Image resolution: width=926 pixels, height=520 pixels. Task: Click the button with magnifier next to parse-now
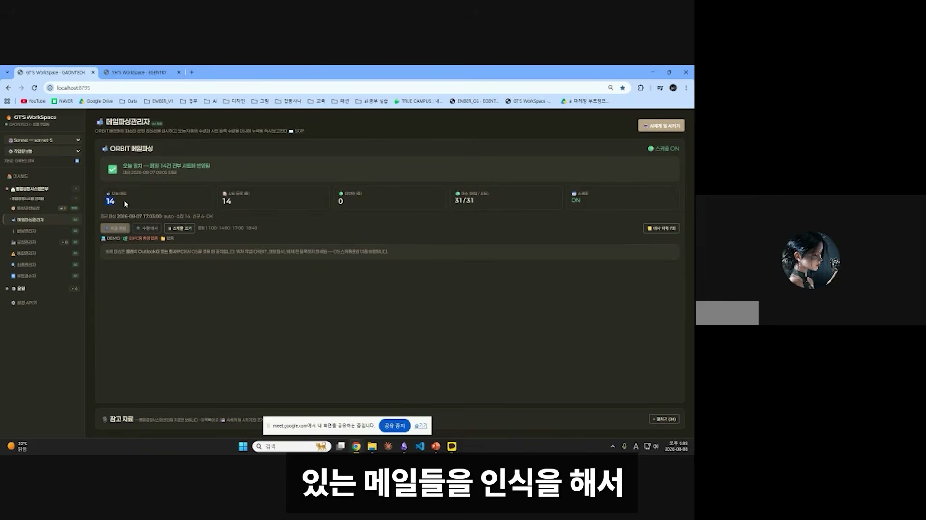147,228
